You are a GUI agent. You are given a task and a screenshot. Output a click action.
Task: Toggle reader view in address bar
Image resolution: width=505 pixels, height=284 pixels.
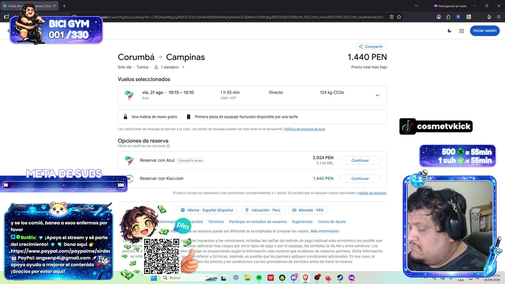pyautogui.click(x=391, y=17)
